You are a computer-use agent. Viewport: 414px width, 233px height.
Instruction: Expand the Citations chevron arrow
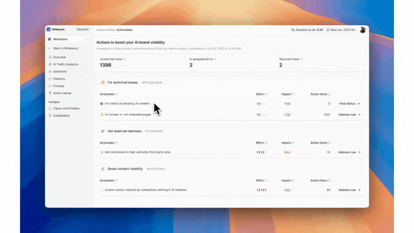click(85, 79)
